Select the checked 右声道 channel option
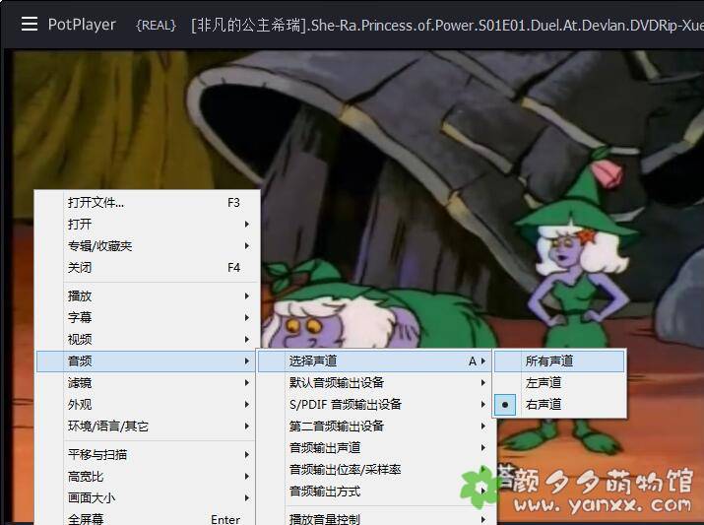704x525 pixels. [559, 404]
